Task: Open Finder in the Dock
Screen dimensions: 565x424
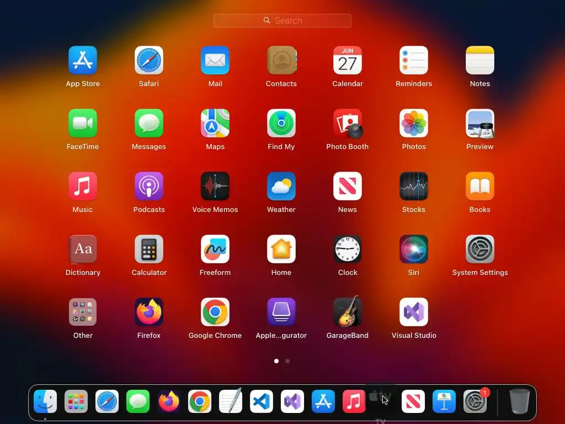Action: [x=45, y=401]
